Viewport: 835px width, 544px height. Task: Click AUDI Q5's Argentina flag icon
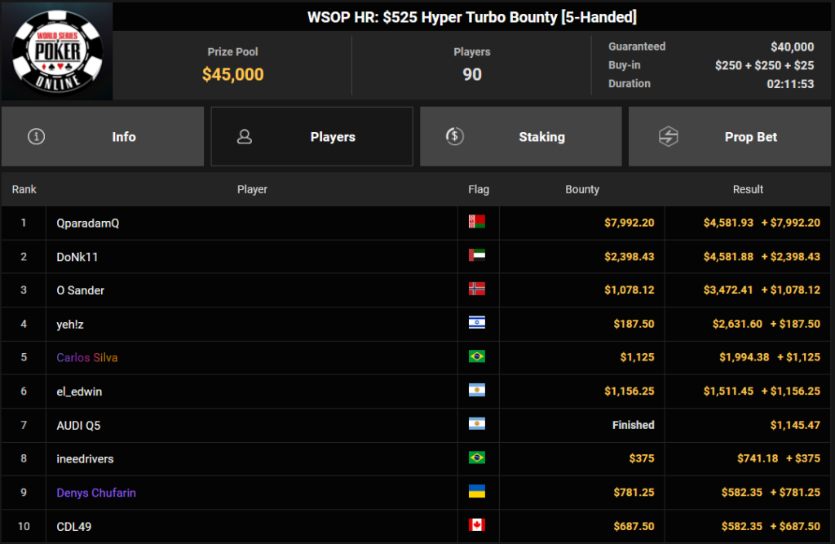pyautogui.click(x=476, y=424)
